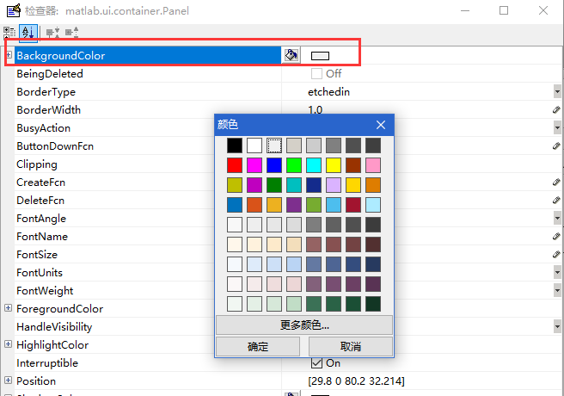Edit CreateFcn with pencil icon
Screen dimensions: 564x396
click(556, 183)
